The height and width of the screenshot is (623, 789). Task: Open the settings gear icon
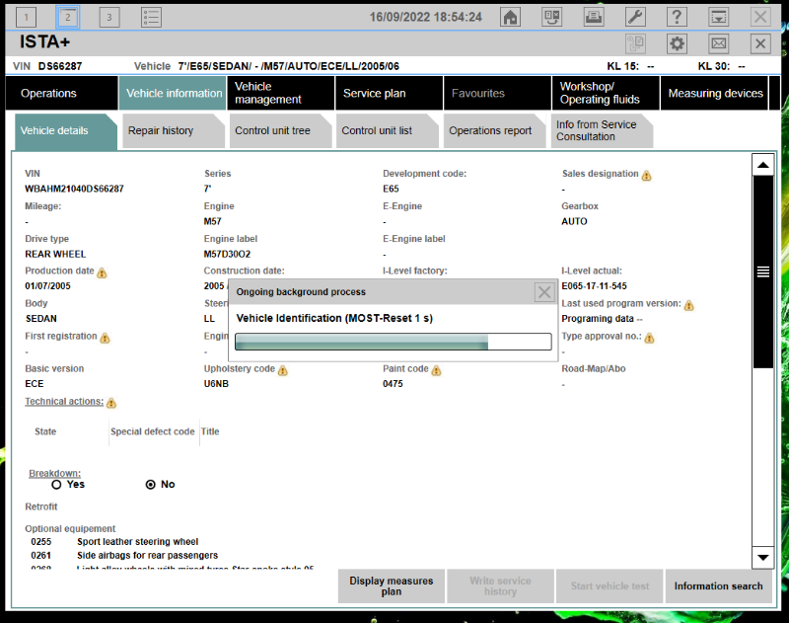pos(677,43)
